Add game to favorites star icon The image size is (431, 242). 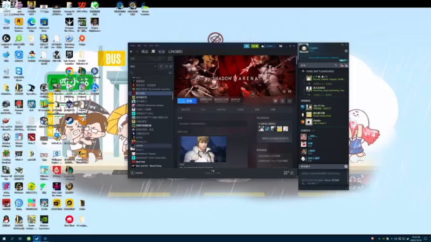point(289,101)
